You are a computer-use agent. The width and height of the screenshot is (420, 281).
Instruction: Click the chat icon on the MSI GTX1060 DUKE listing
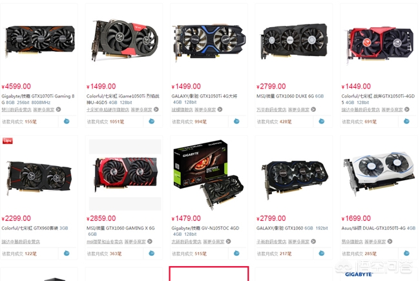(x=321, y=121)
